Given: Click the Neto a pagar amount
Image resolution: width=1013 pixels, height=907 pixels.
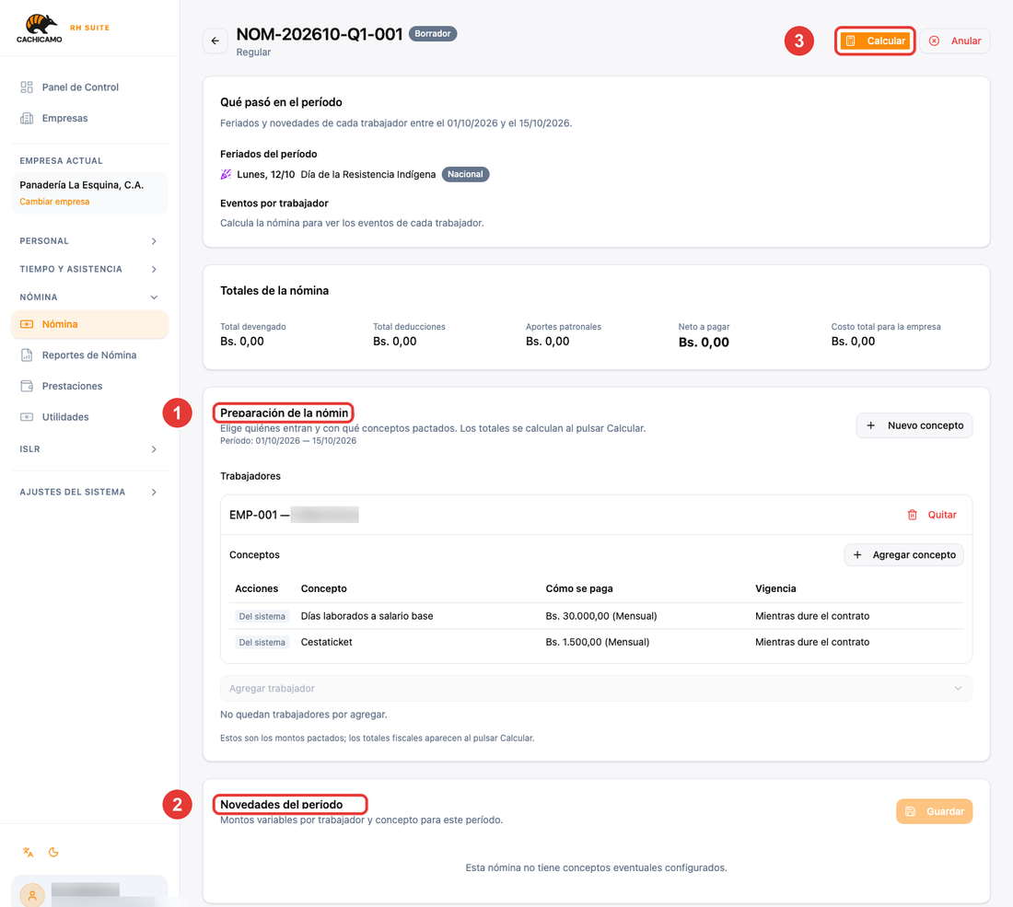Looking at the screenshot, I should (x=704, y=343).
